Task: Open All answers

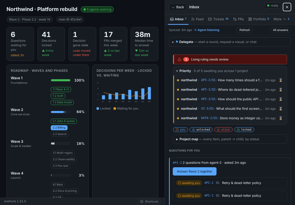Action: pyautogui.click(x=280, y=30)
